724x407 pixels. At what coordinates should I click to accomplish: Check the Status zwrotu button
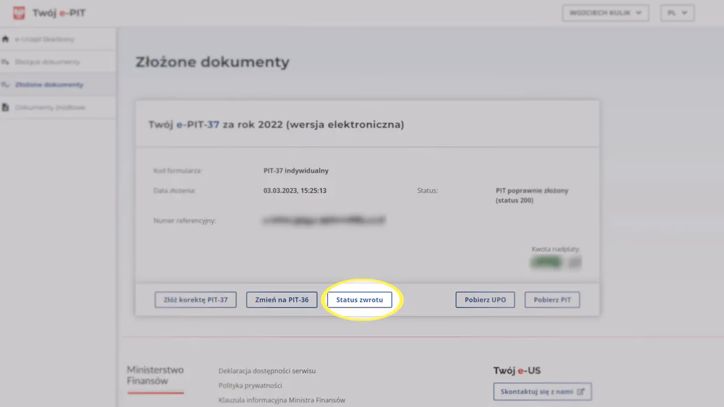360,300
